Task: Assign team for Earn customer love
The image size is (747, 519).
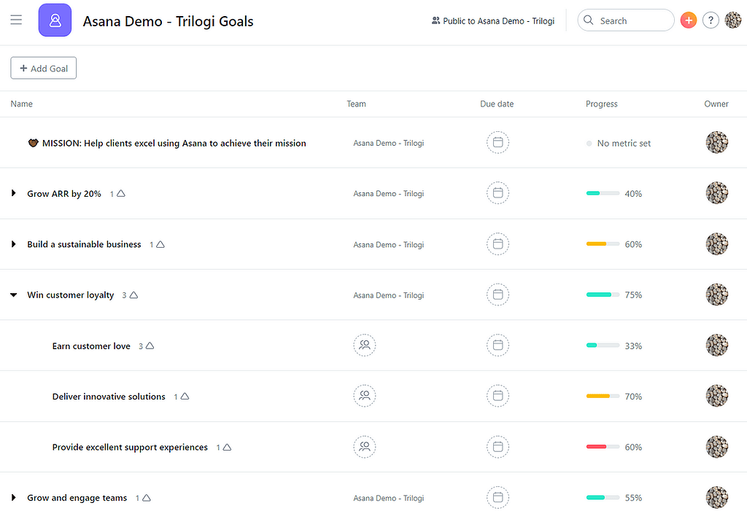Action: tap(365, 346)
